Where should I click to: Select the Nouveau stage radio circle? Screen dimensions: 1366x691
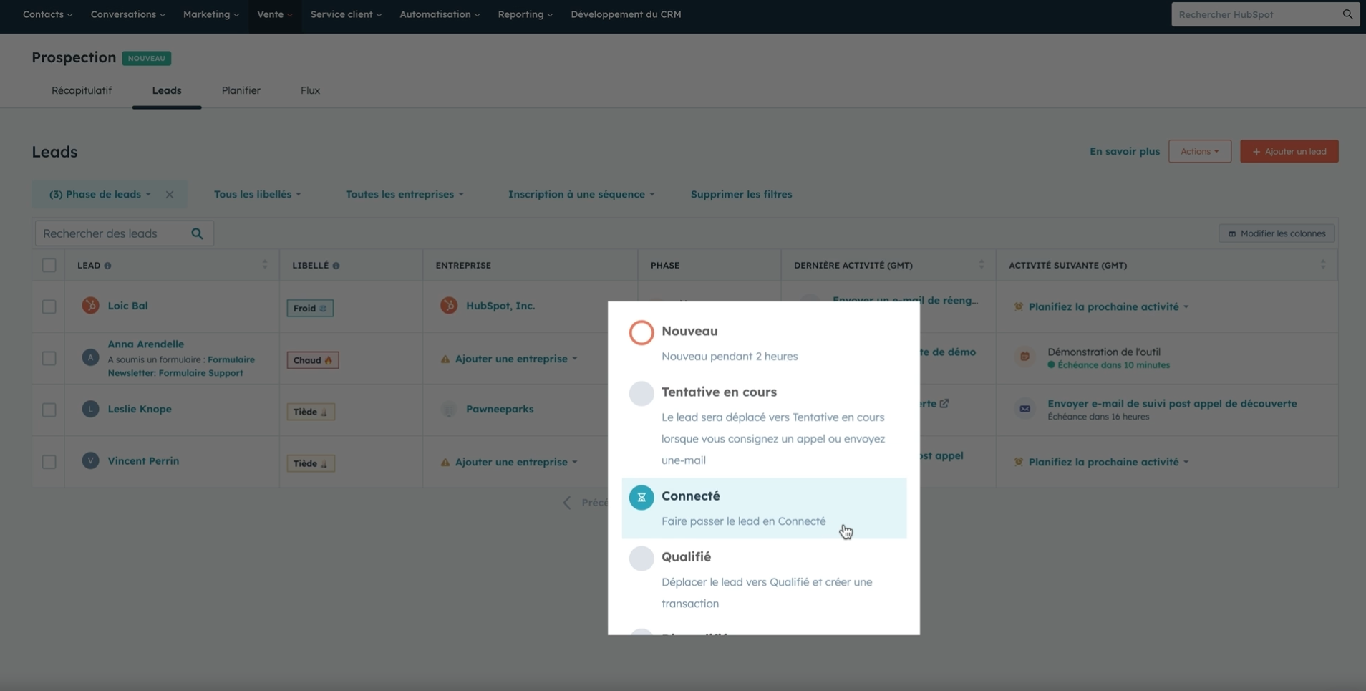(641, 332)
